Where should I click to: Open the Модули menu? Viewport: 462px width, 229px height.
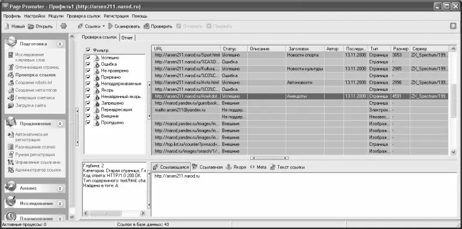pos(56,16)
